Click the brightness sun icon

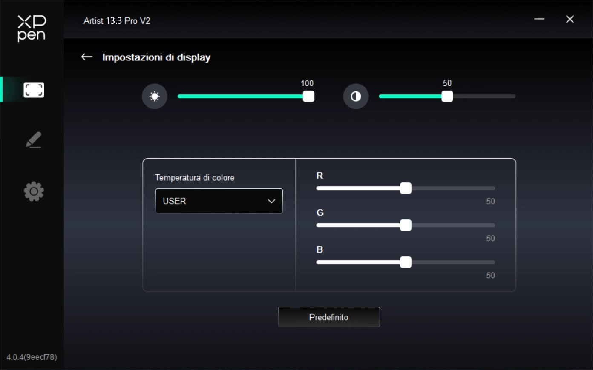pyautogui.click(x=155, y=97)
